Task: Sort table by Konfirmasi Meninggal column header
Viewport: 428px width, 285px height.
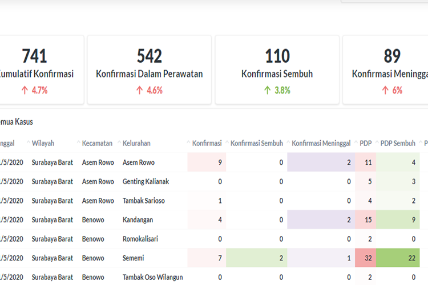Action: [x=321, y=143]
